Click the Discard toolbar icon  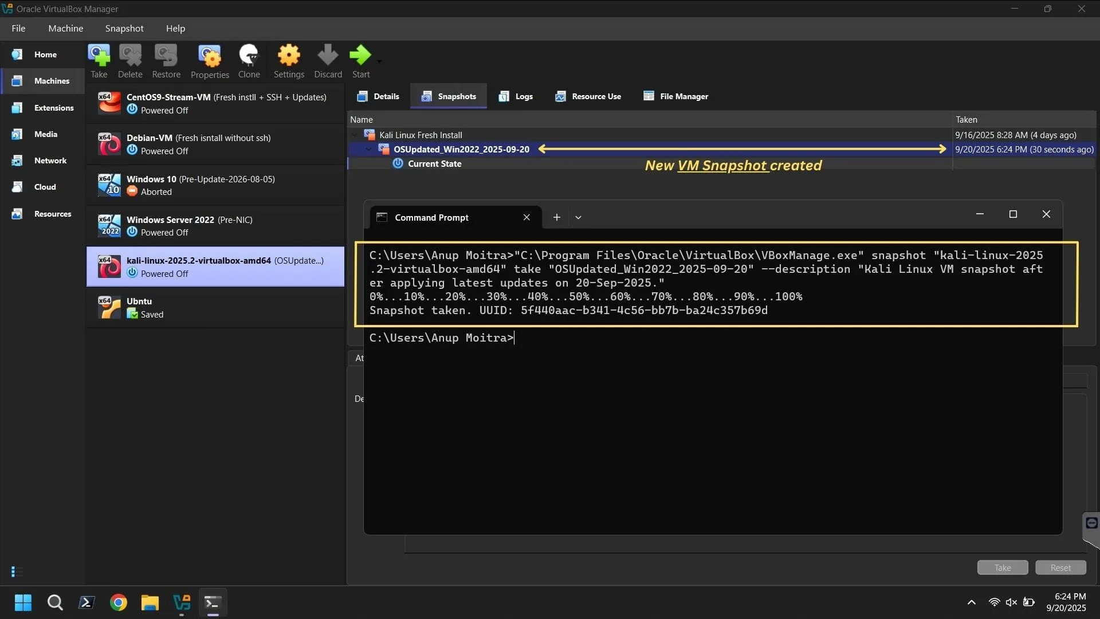327,60
